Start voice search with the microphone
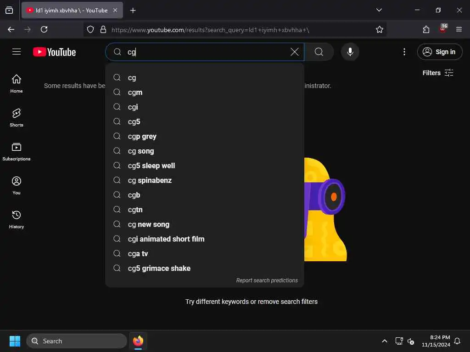The width and height of the screenshot is (470, 352). tap(350, 52)
